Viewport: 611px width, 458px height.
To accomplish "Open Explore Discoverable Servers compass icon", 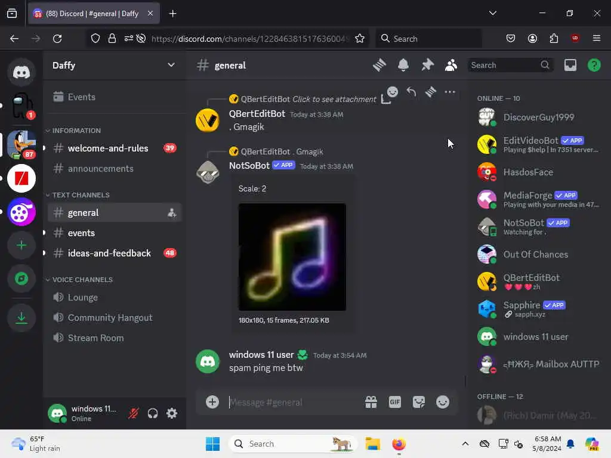I will [x=21, y=279].
